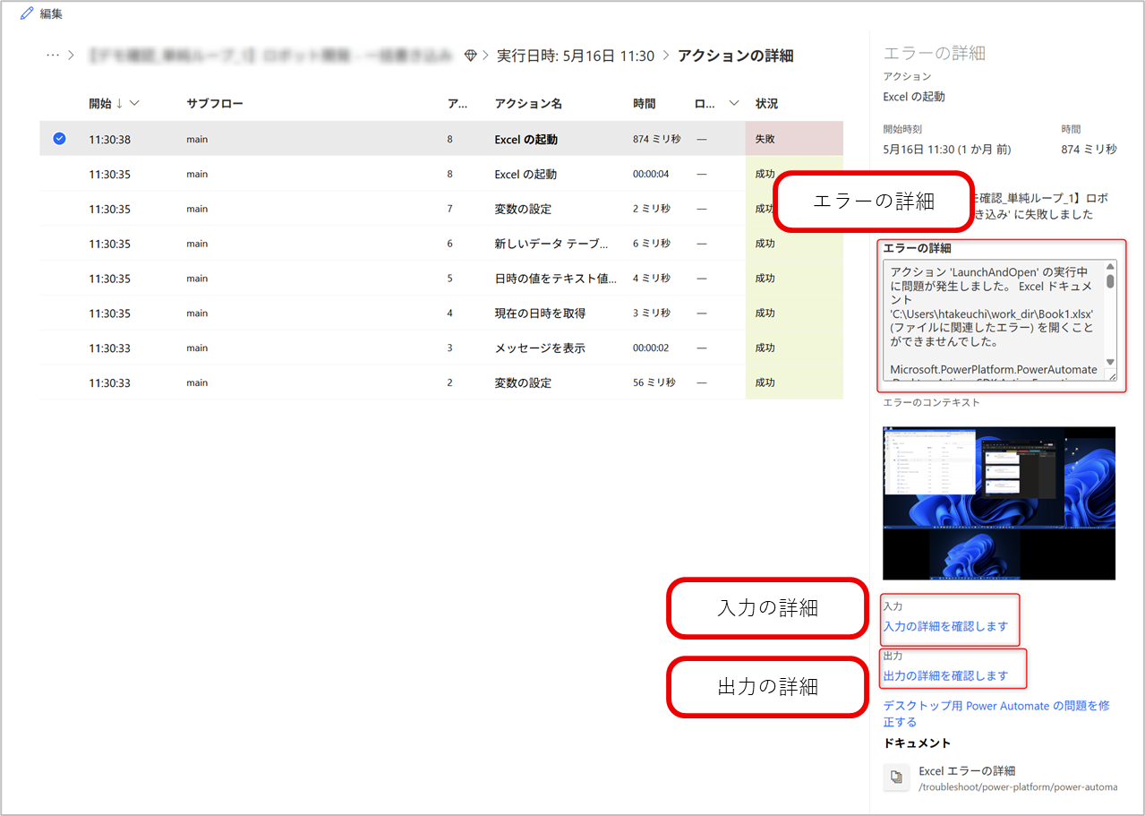Open 入力の詳細を確認します link

[945, 626]
